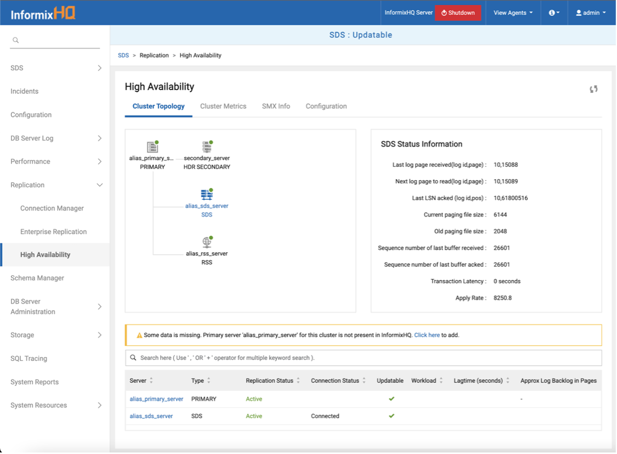Open the admin user menu

coord(591,13)
